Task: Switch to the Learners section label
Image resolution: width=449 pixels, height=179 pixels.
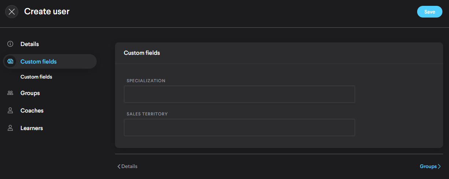Action: point(31,128)
